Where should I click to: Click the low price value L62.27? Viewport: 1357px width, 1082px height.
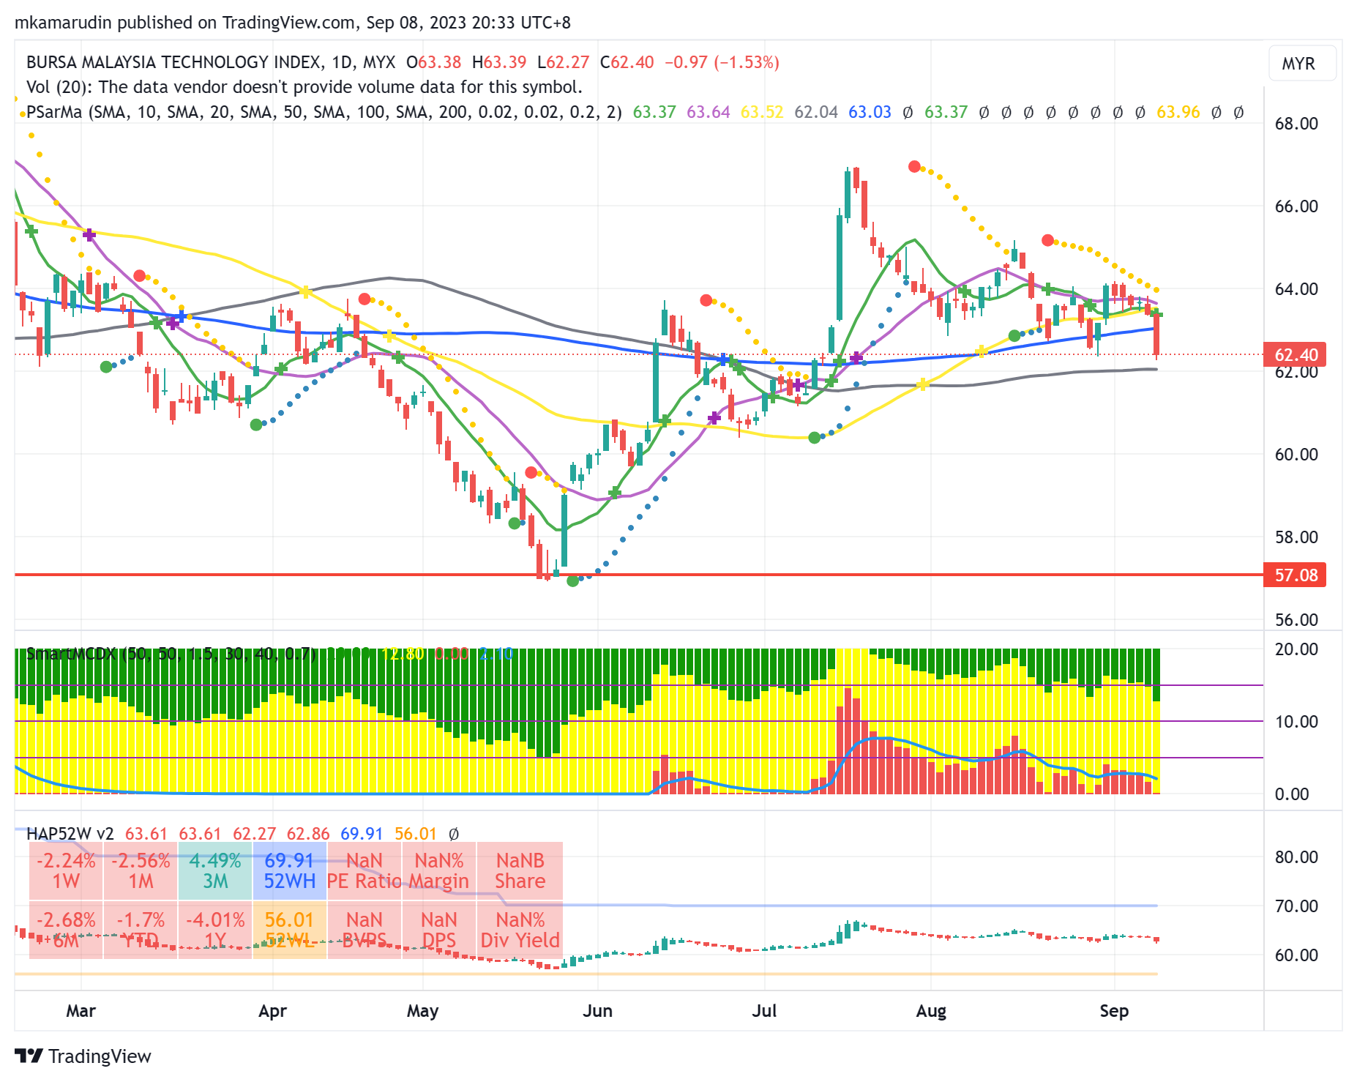point(563,62)
